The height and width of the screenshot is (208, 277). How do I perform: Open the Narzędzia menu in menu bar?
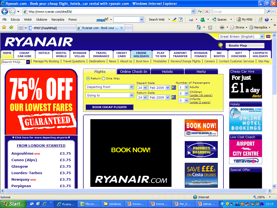tap(58, 19)
